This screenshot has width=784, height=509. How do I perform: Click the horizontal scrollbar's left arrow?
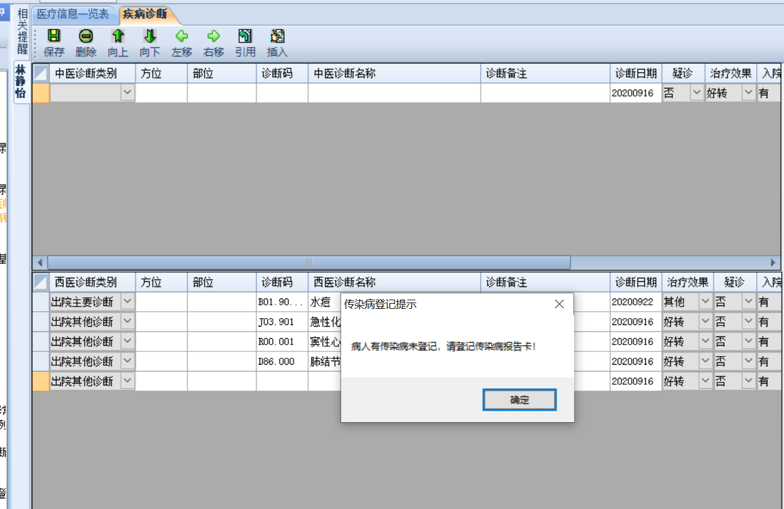[x=40, y=262]
